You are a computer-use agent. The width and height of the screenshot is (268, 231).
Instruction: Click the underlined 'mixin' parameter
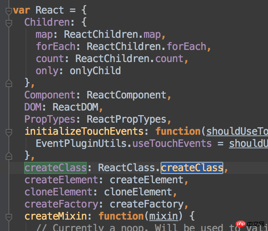pyautogui.click(x=164, y=217)
